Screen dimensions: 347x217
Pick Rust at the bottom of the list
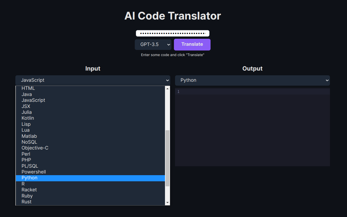click(x=26, y=202)
